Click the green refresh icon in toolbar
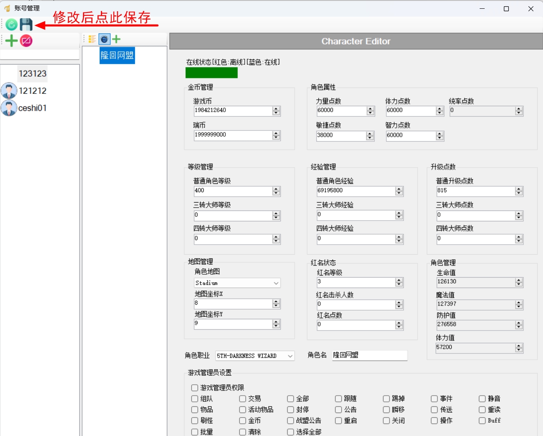This screenshot has width=543, height=436. click(x=11, y=25)
